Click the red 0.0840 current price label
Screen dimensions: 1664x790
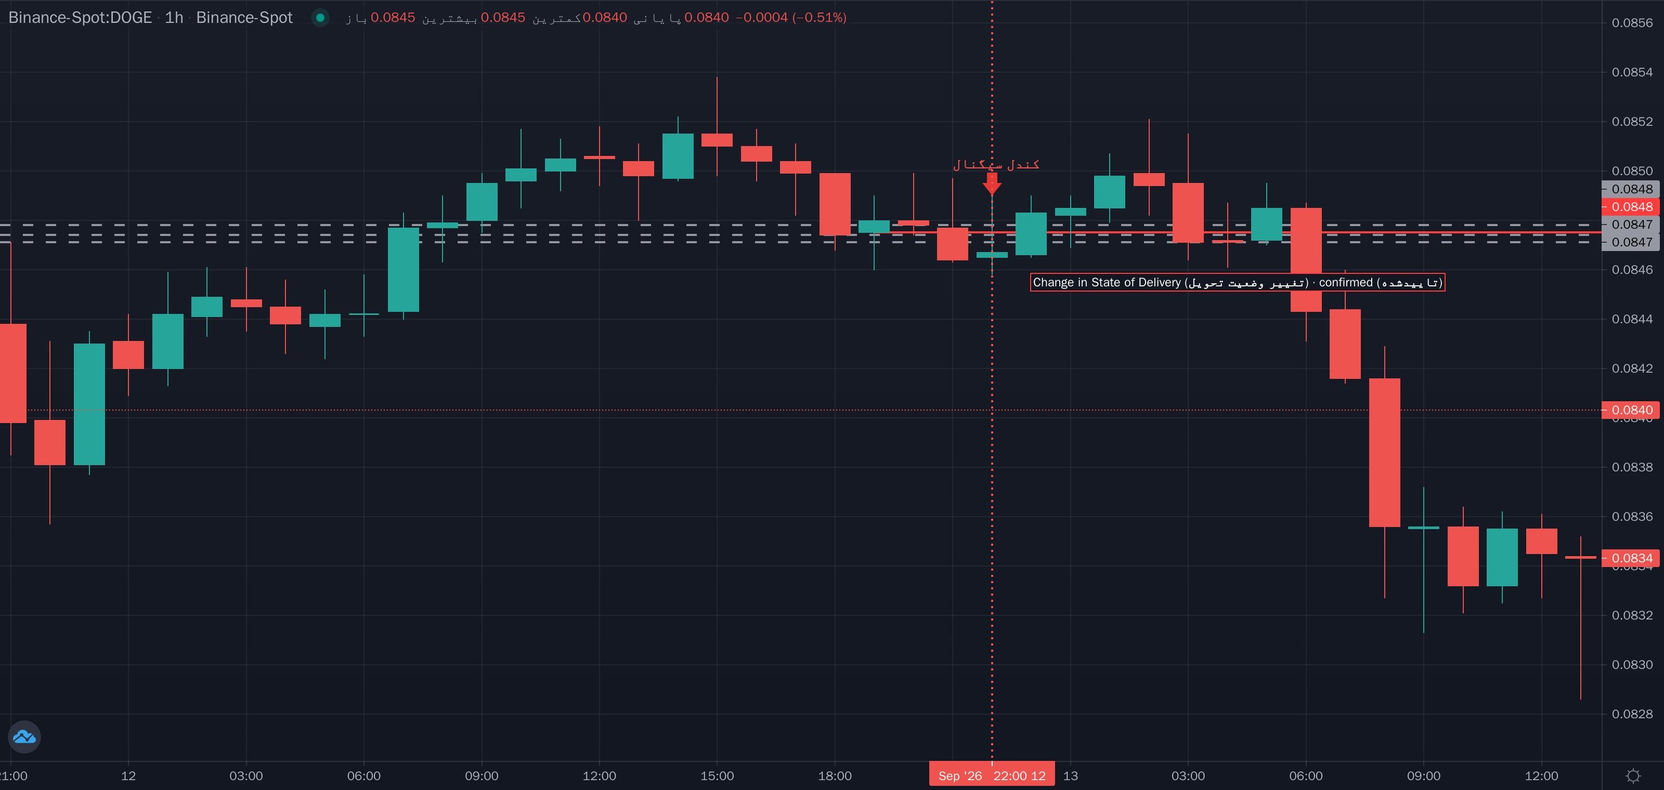1632,410
